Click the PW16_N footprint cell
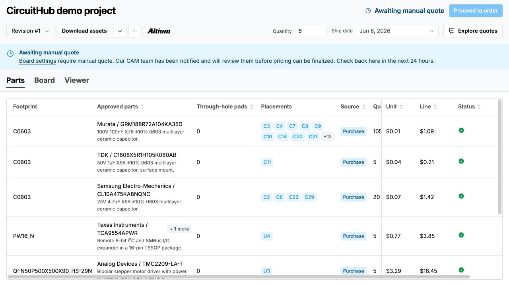 [x=23, y=236]
